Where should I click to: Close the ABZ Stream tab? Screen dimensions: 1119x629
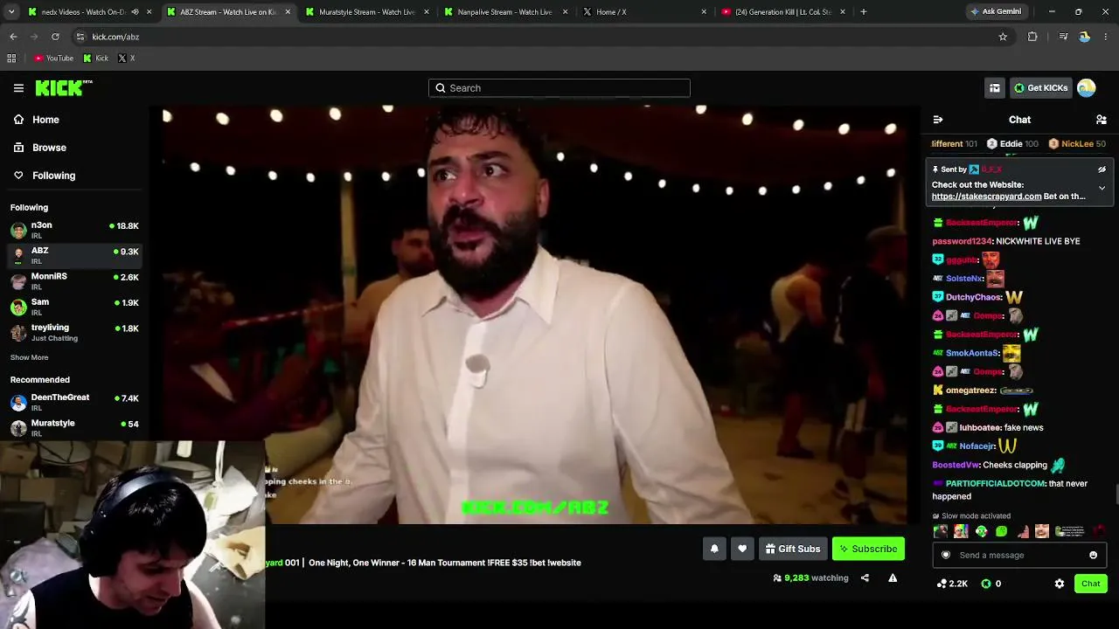[288, 12]
